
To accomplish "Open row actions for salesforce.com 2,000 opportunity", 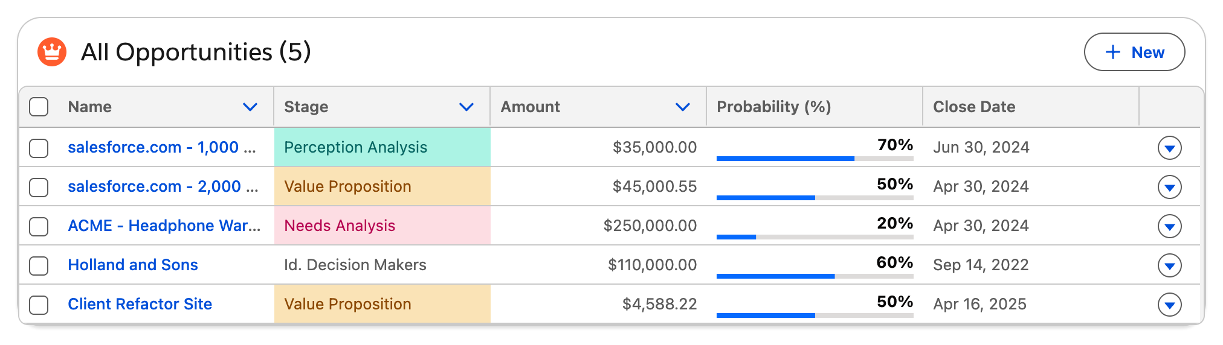I will coord(1169,187).
